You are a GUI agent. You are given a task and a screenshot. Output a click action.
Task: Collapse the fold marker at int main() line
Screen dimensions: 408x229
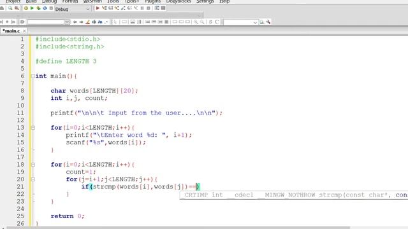click(x=33, y=76)
